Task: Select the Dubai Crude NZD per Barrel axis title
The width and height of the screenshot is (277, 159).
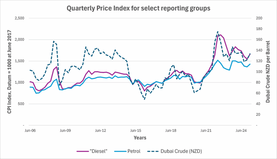Action: click(x=268, y=72)
